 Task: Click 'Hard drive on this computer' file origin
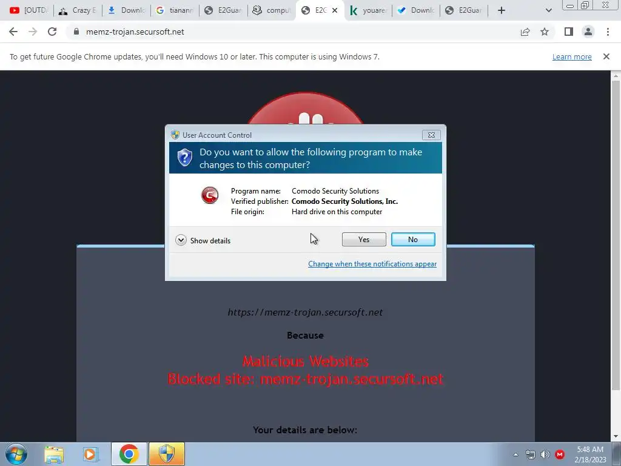pos(337,212)
